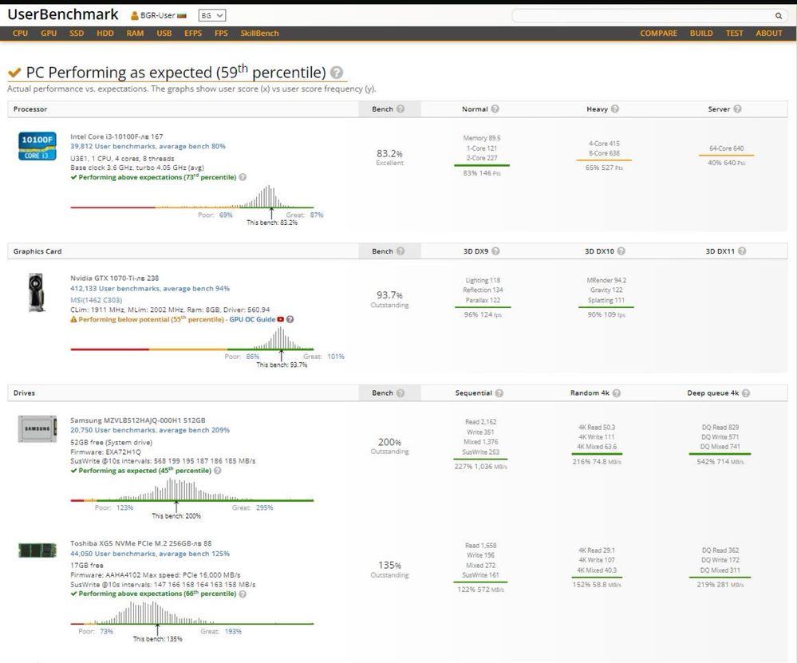Open the GPU menu tab
The width and height of the screenshot is (797, 663).
point(49,33)
